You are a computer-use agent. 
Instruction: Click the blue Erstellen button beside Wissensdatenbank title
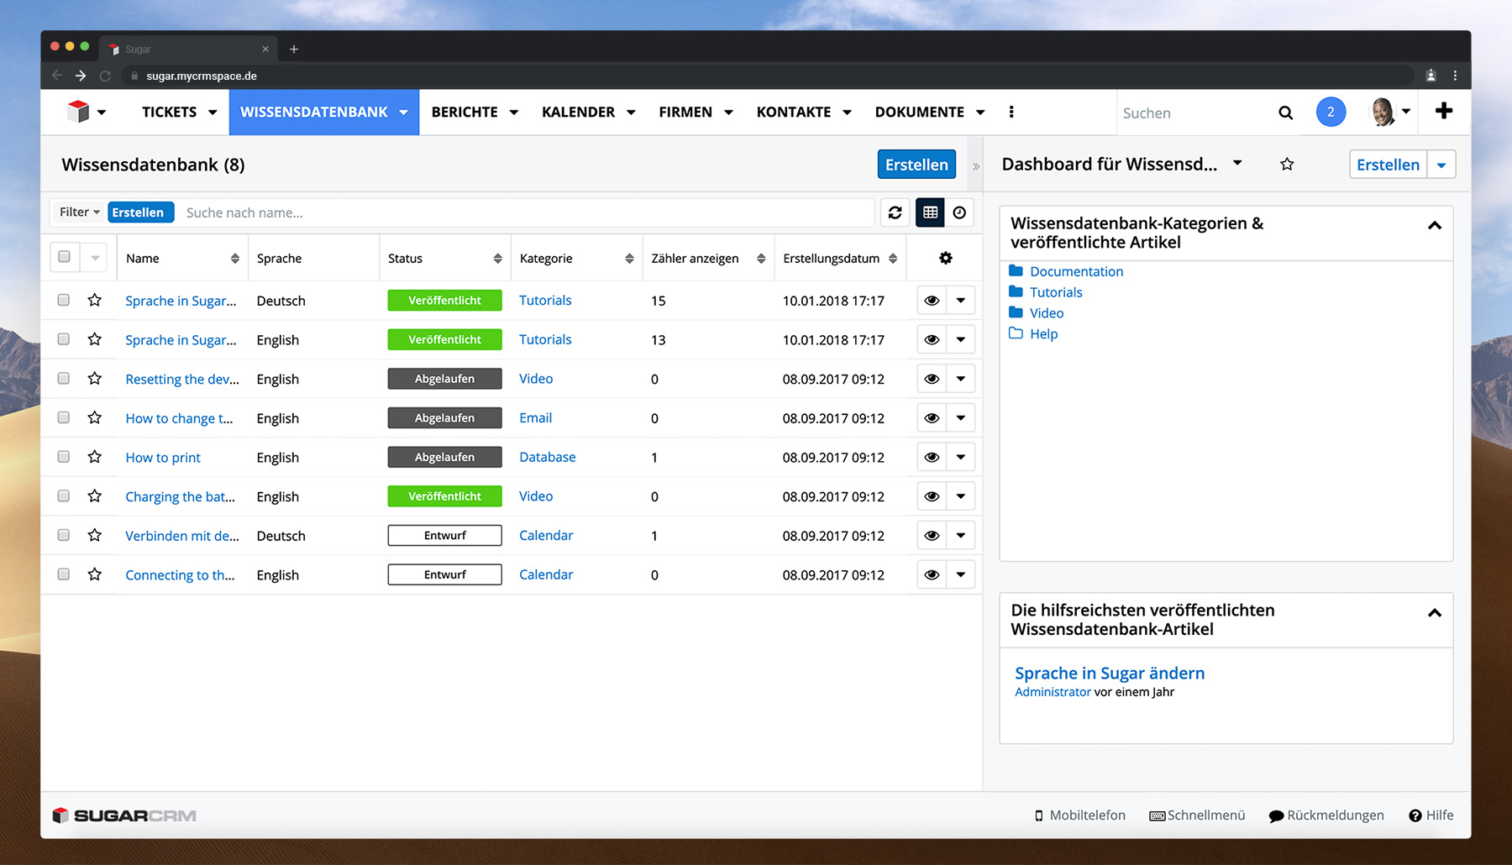(916, 165)
